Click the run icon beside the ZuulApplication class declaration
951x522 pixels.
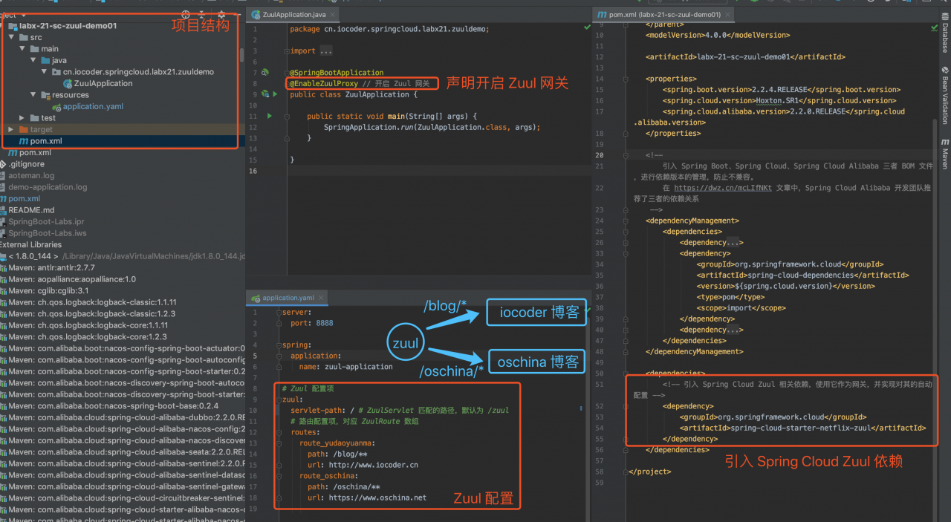coord(275,94)
